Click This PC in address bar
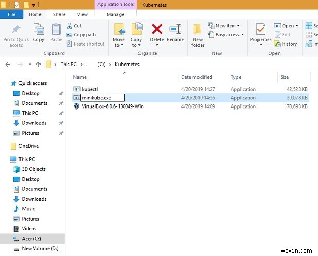This screenshot has height=256, width=318. (x=69, y=65)
